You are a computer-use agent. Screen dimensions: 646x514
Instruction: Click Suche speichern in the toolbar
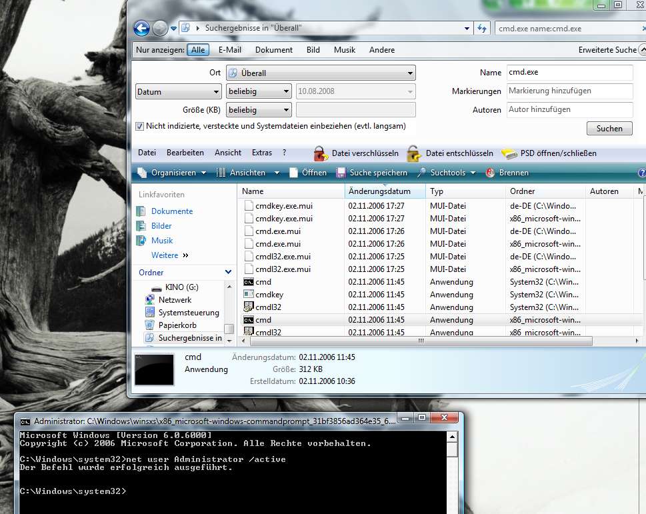371,173
